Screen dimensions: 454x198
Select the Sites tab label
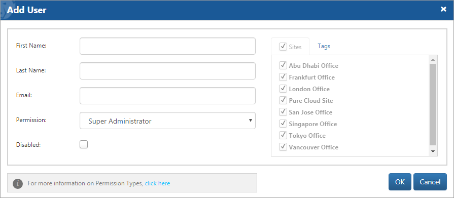pyautogui.click(x=295, y=47)
